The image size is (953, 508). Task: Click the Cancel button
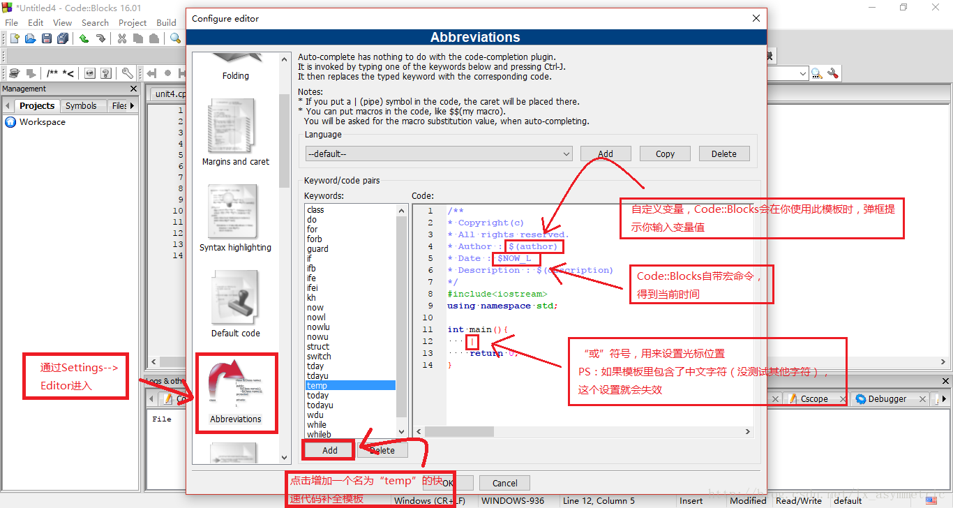click(x=504, y=483)
